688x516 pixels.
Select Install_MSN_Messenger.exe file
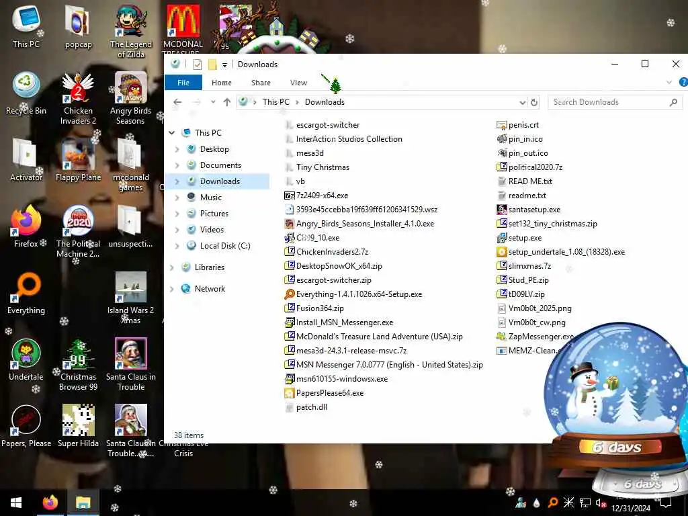click(339, 322)
